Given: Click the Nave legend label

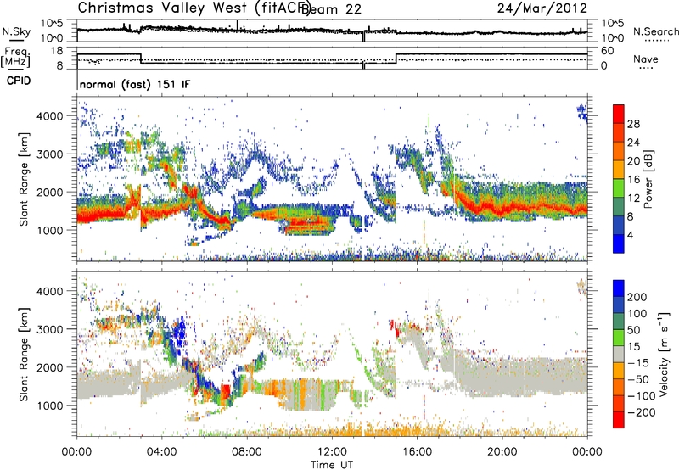Looking at the screenshot, I should (x=646, y=59).
